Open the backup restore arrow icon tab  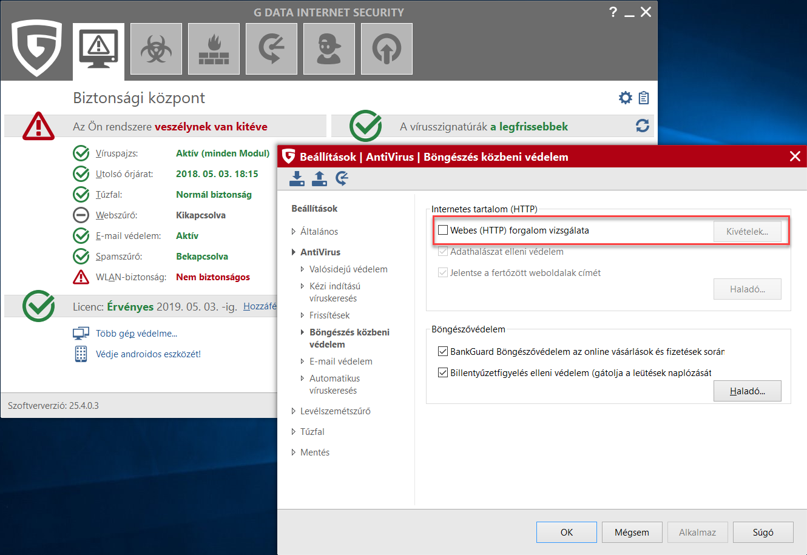[x=271, y=49]
